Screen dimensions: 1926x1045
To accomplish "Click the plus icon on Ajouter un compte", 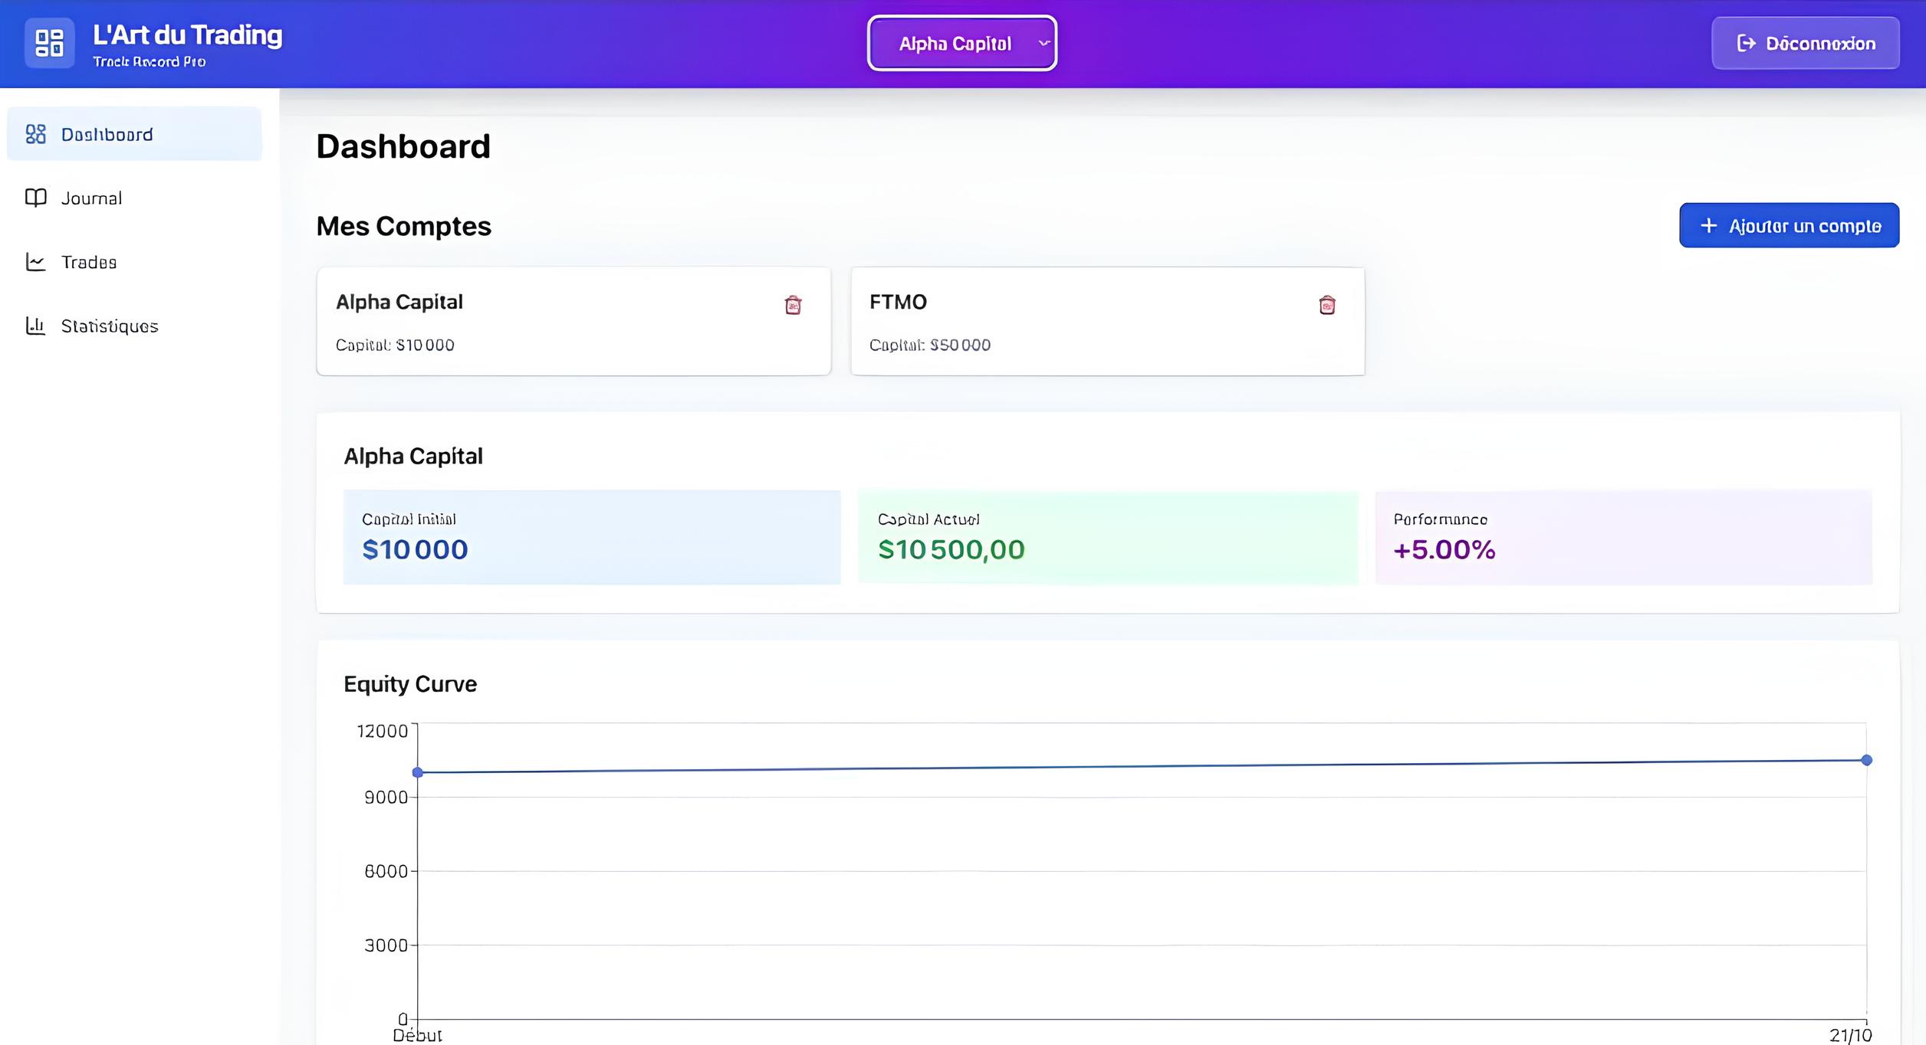I will [1708, 225].
